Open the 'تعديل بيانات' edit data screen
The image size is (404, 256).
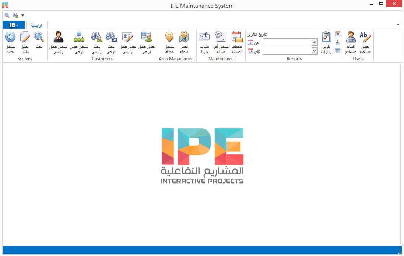[25, 42]
